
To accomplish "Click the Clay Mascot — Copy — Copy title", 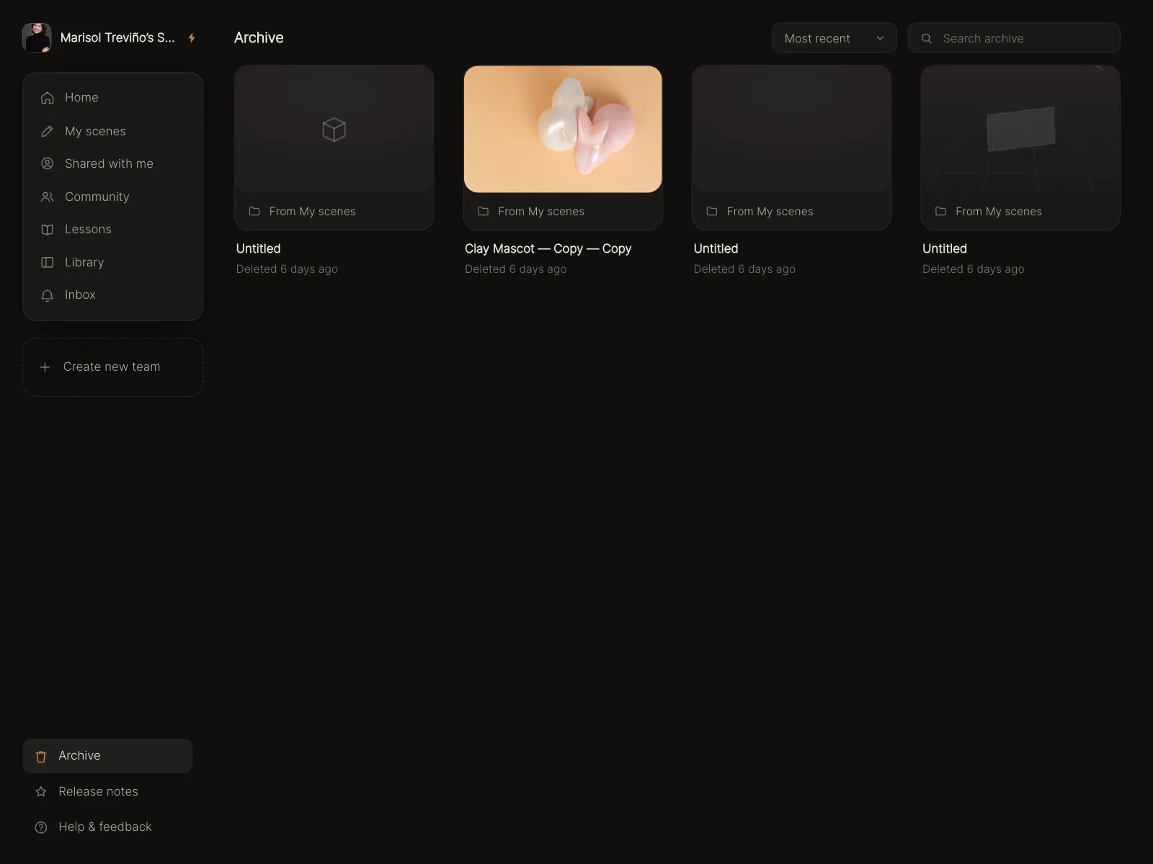I will [x=548, y=248].
